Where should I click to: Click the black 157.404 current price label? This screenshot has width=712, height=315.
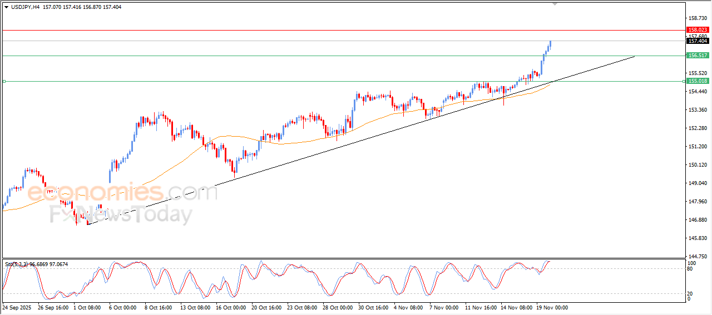click(698, 41)
